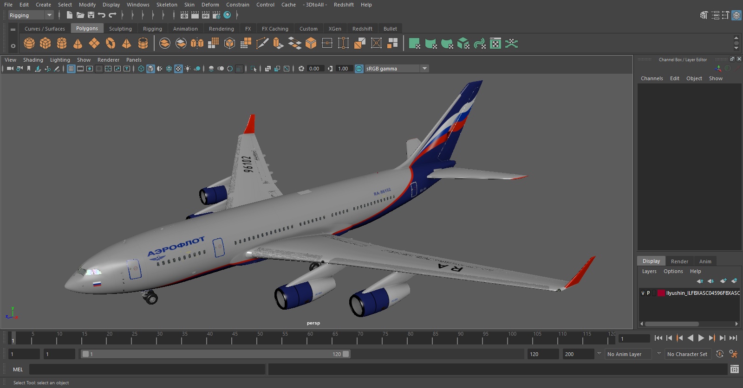Click the layer editor horizontal scrollbar
This screenshot has width=743, height=388.
671,324
